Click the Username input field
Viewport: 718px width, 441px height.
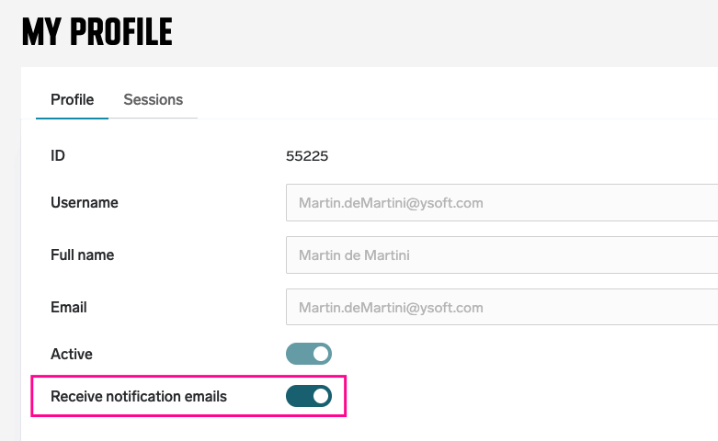501,203
